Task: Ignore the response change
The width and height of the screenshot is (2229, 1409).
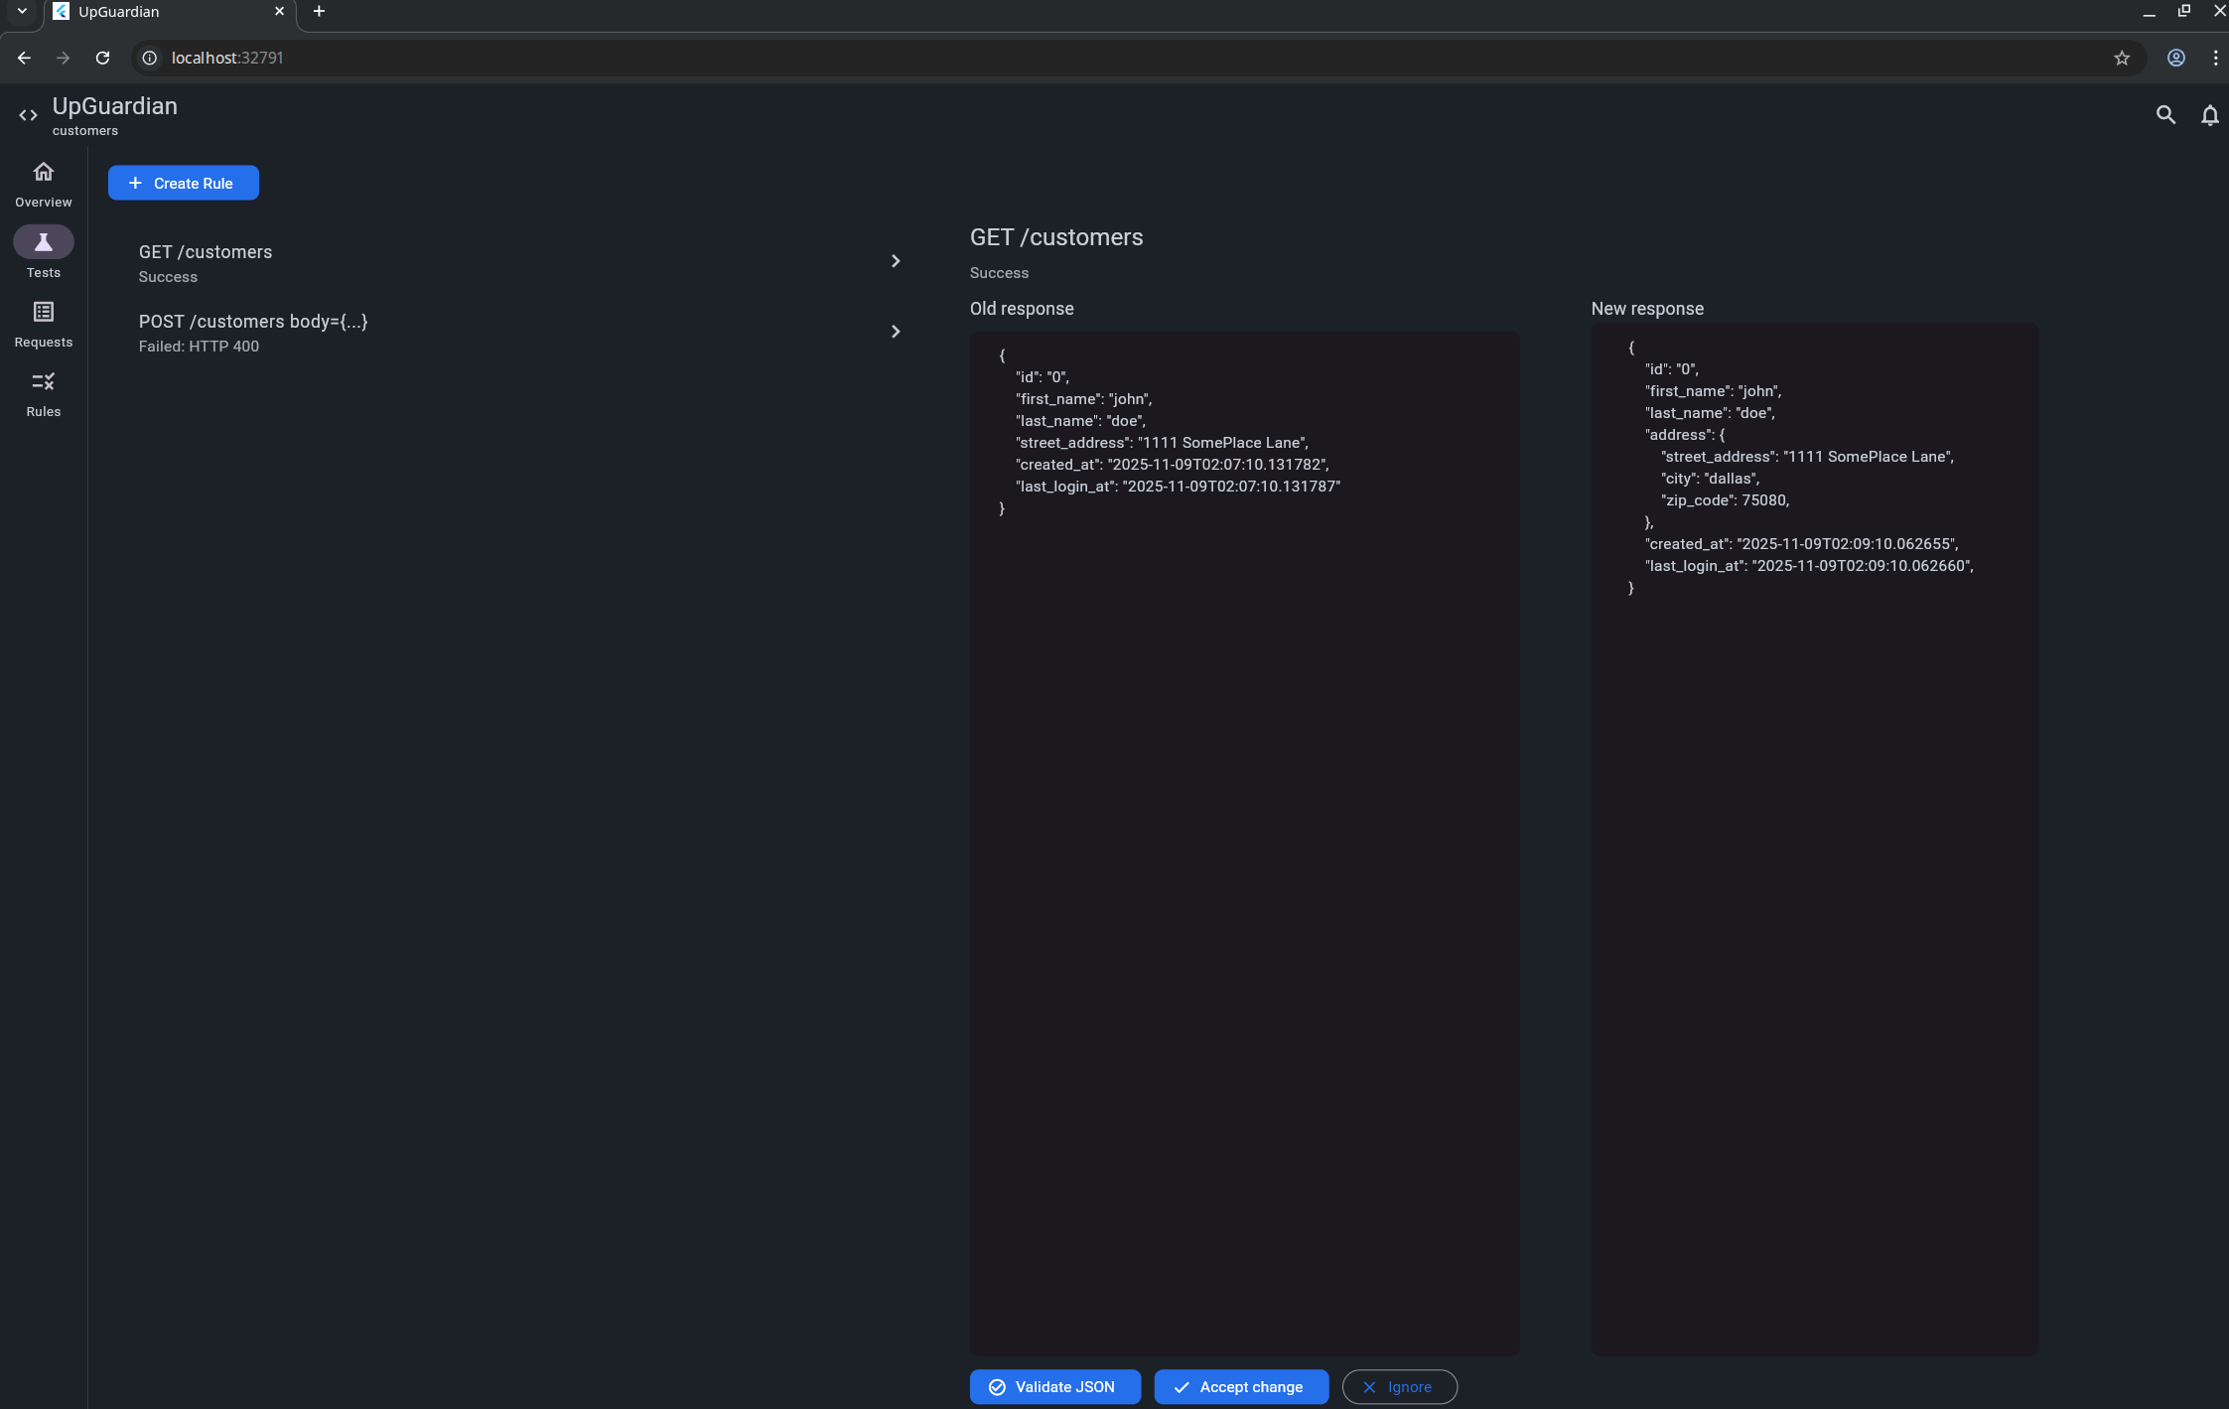Action: click(1398, 1386)
